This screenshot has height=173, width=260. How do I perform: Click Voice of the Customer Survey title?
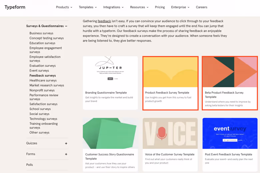coord(170,154)
